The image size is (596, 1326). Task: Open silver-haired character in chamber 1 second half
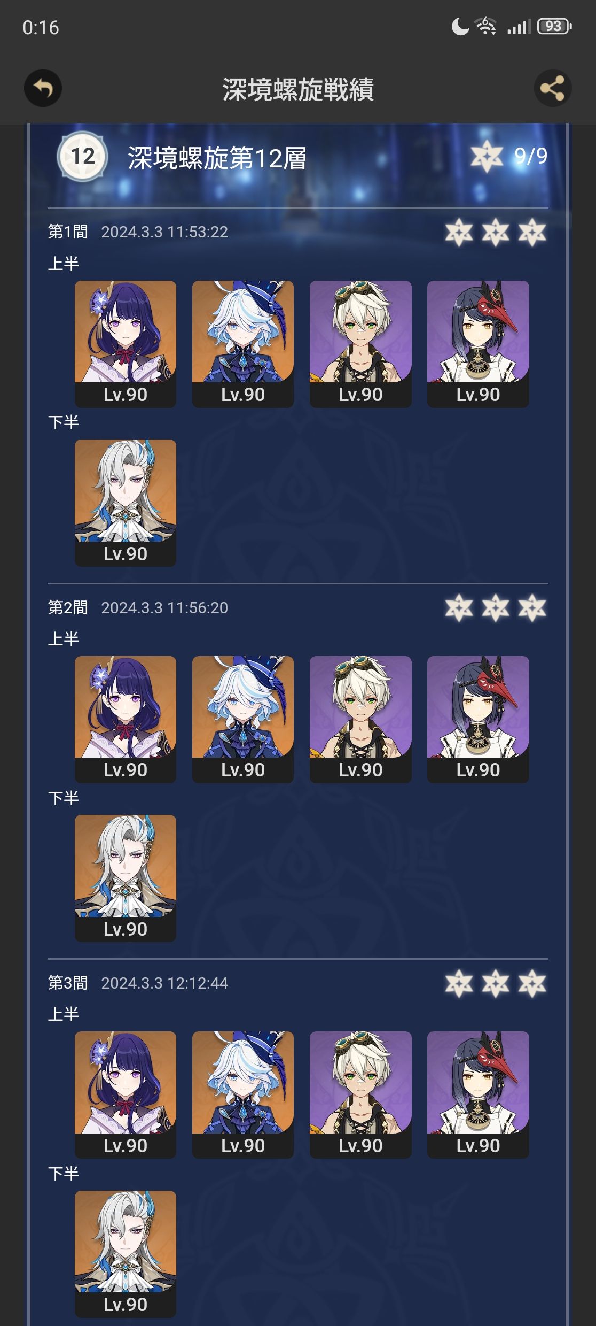point(126,503)
